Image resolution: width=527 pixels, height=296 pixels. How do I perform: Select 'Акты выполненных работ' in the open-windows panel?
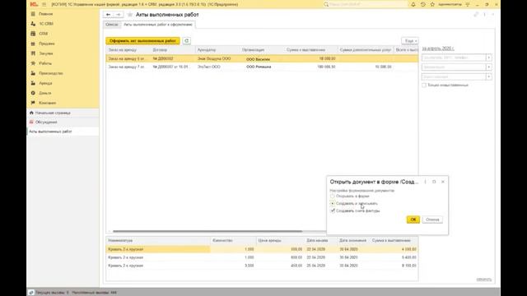point(50,132)
